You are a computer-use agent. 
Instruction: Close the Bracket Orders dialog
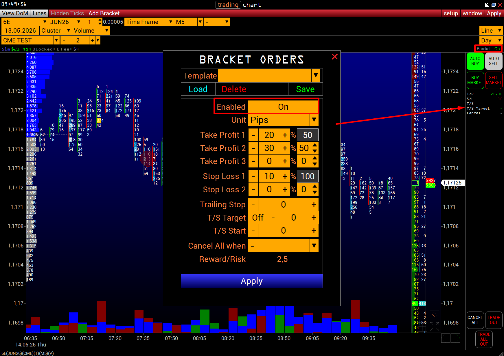(x=335, y=57)
